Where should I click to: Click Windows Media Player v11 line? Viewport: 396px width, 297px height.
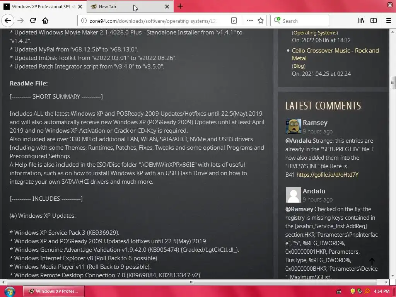(80, 267)
